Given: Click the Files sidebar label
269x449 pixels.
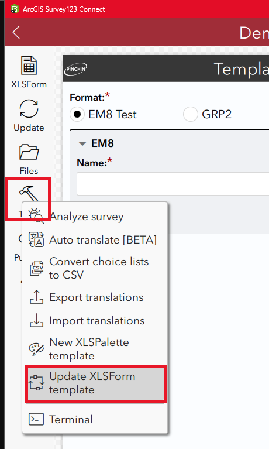Looking at the screenshot, I should 29,171.
